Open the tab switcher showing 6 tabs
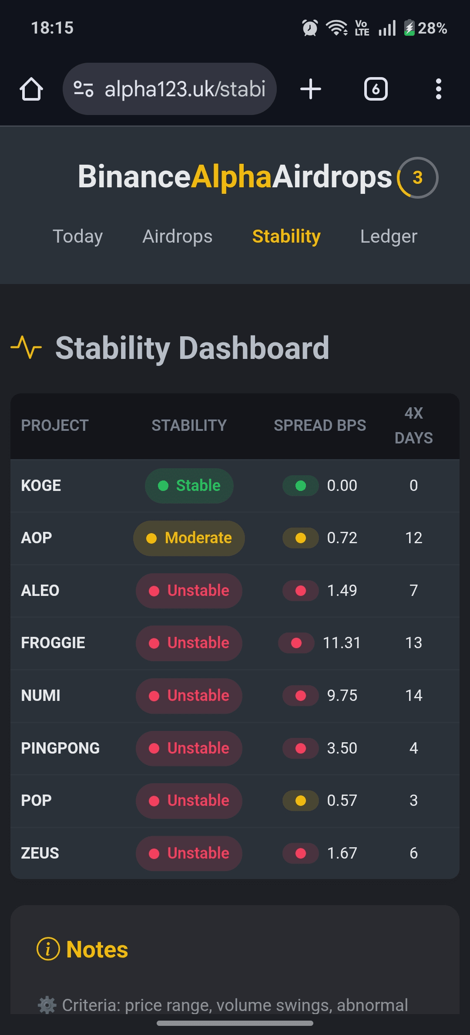This screenshot has height=1035, width=470. pyautogui.click(x=376, y=89)
